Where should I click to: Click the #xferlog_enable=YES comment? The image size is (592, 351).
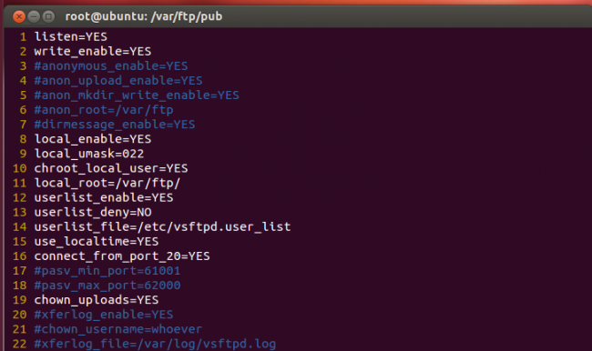click(104, 315)
